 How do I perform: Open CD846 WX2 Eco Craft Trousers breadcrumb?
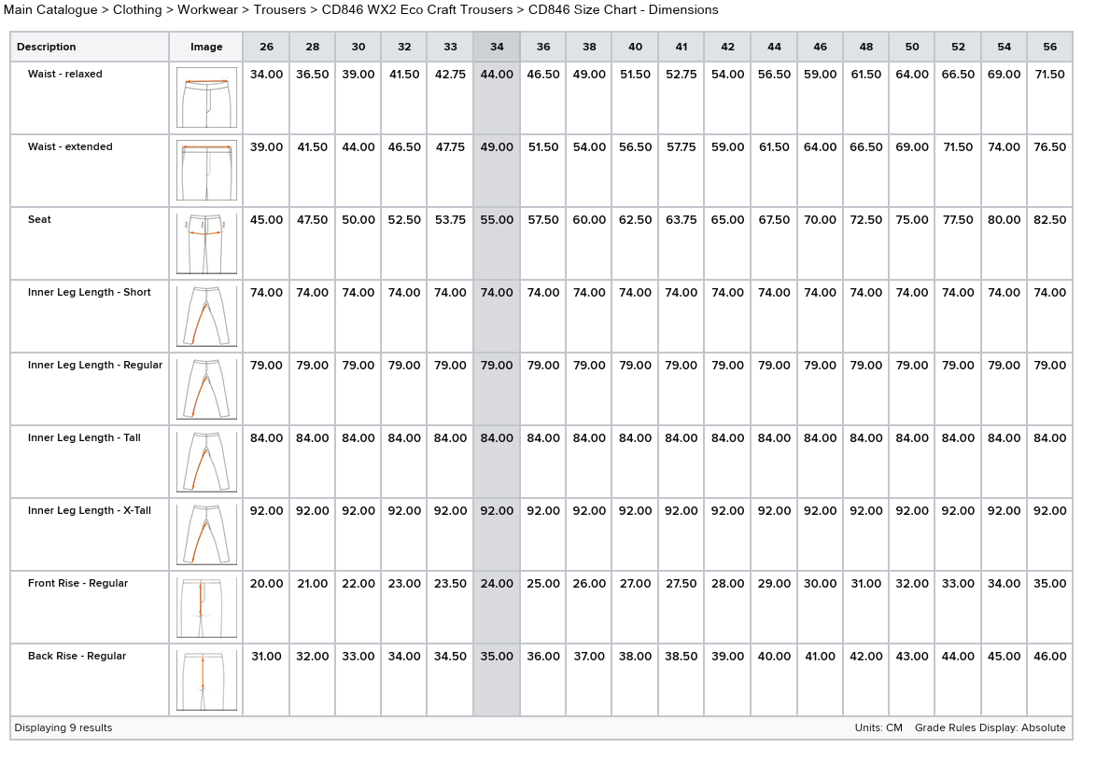pyautogui.click(x=417, y=10)
